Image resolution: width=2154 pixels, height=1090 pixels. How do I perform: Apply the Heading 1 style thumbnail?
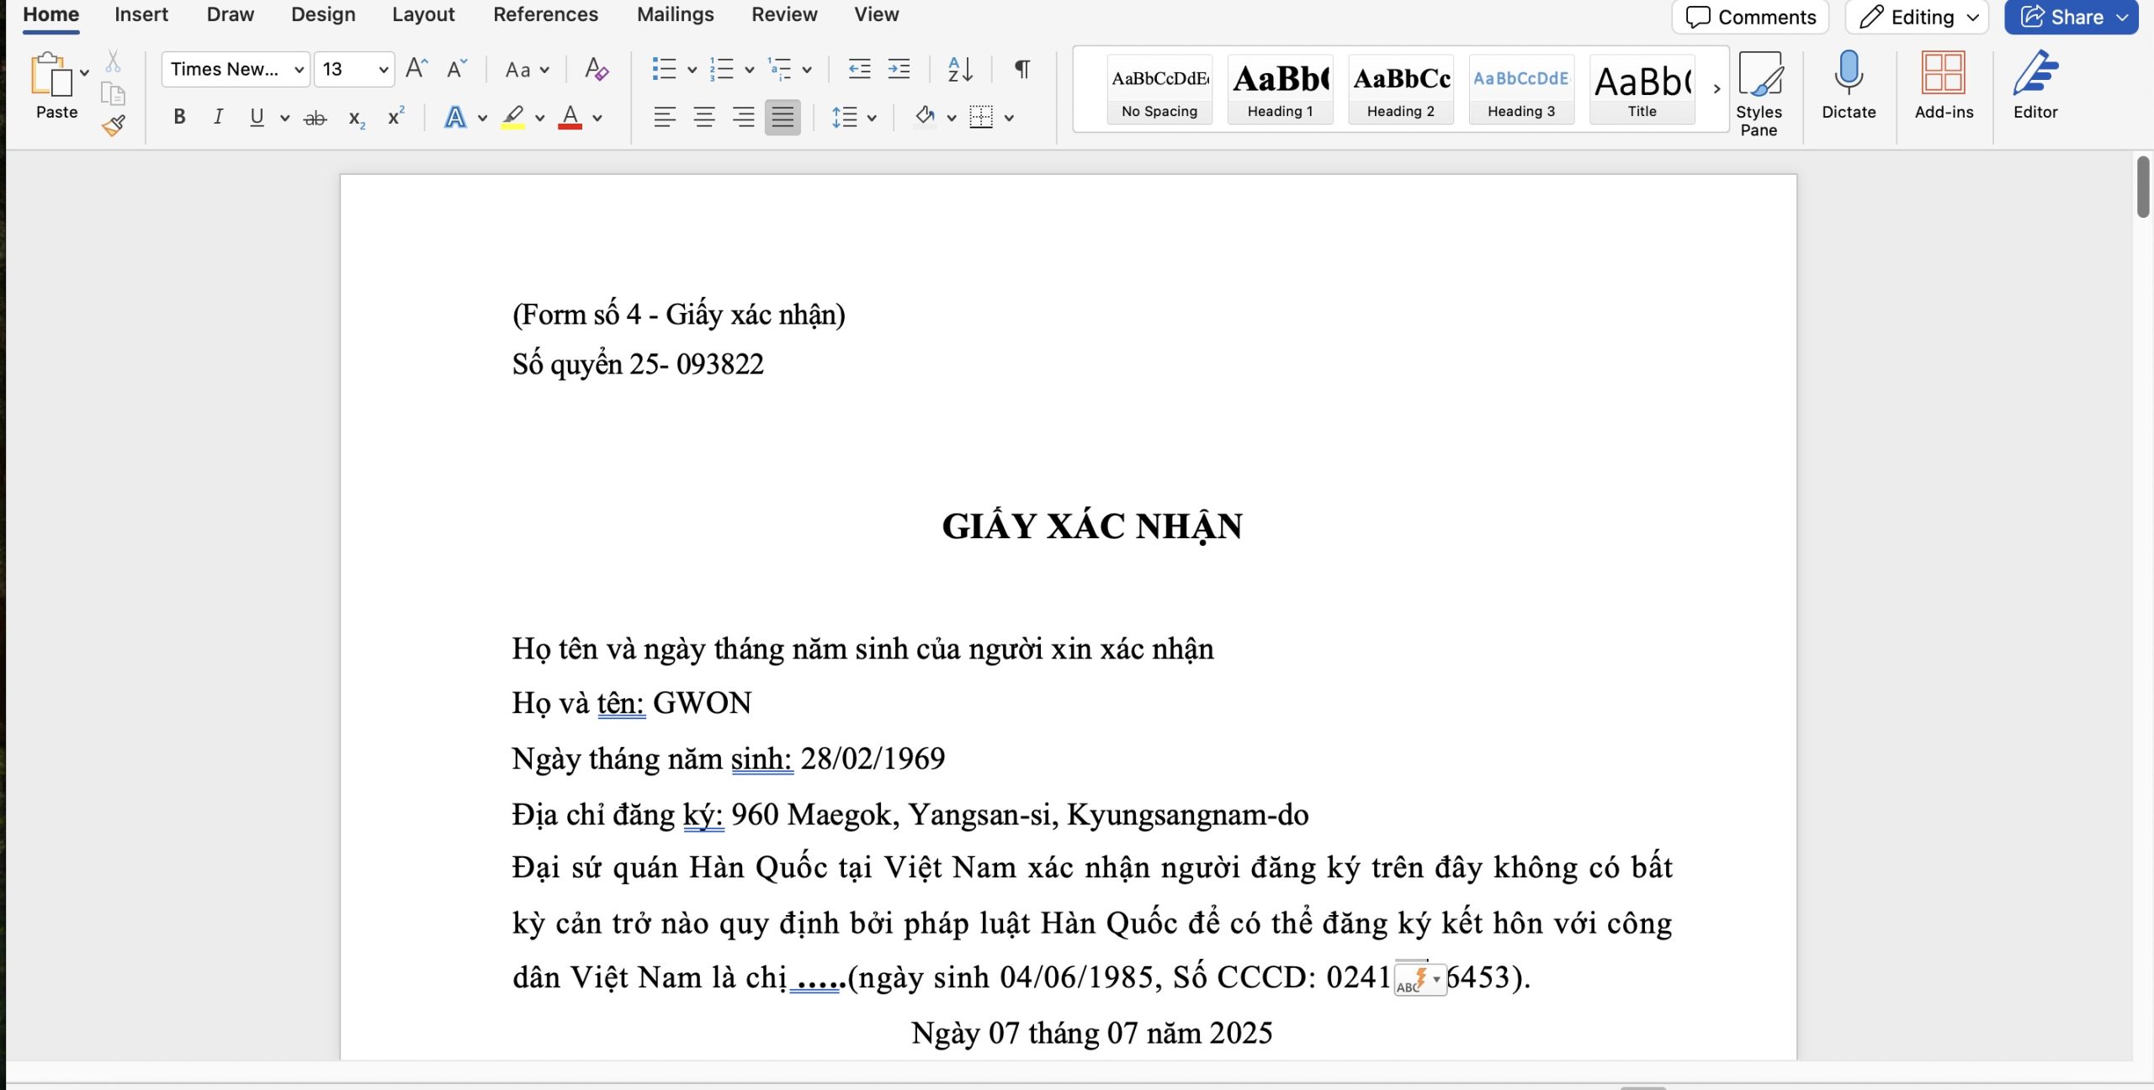1280,88
